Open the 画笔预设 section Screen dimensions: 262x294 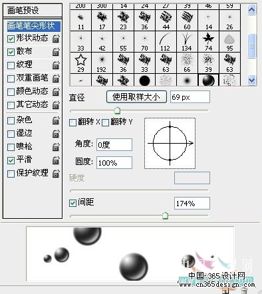click(33, 11)
